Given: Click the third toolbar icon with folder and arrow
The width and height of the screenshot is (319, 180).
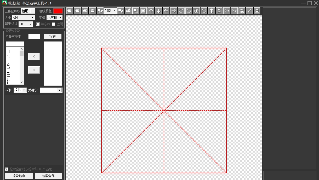Looking at the screenshot, I should pyautogui.click(x=85, y=11).
